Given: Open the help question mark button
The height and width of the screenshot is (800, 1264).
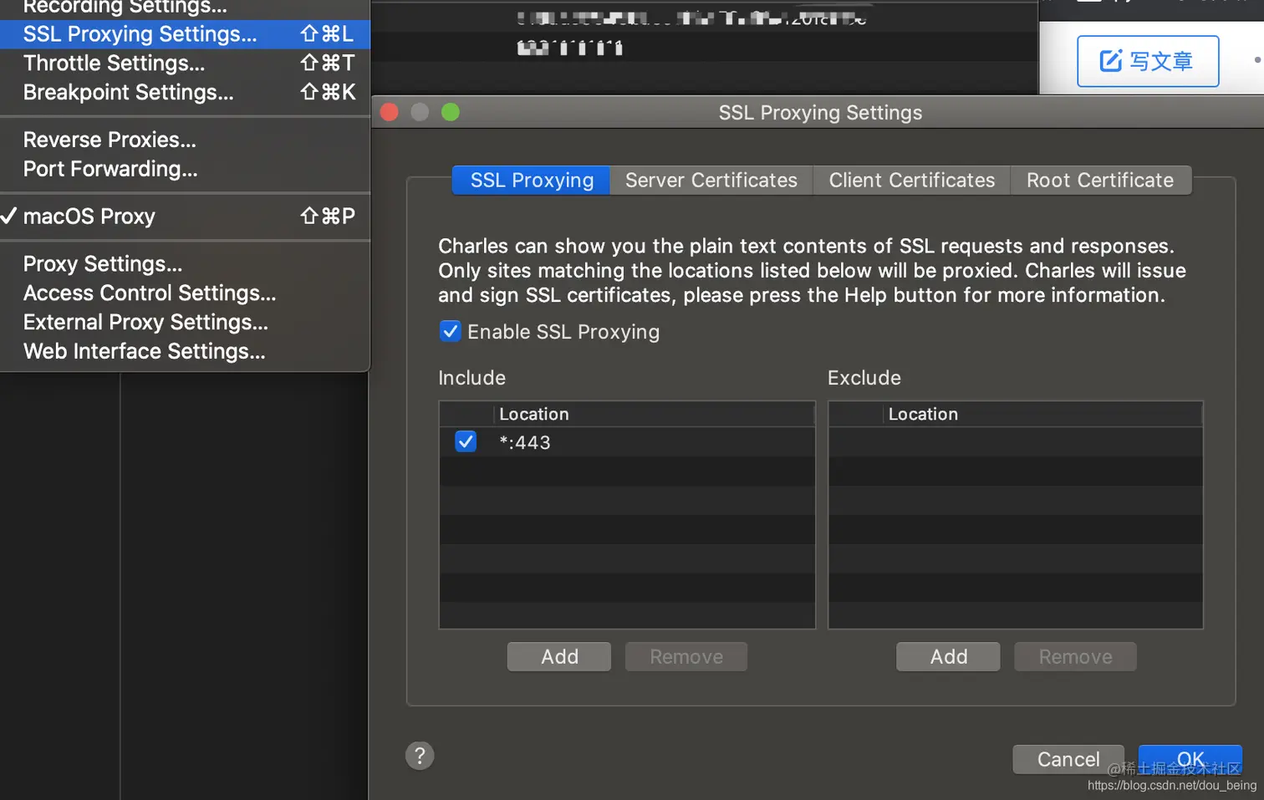Looking at the screenshot, I should (x=420, y=756).
